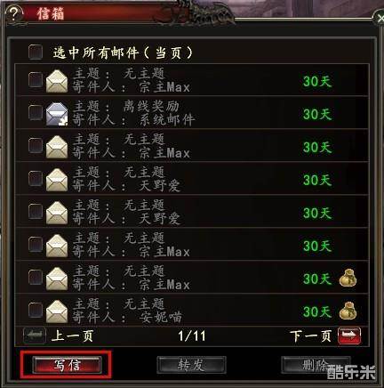Go to next page with red arrow
This screenshot has height=388, width=384.
[x=349, y=336]
